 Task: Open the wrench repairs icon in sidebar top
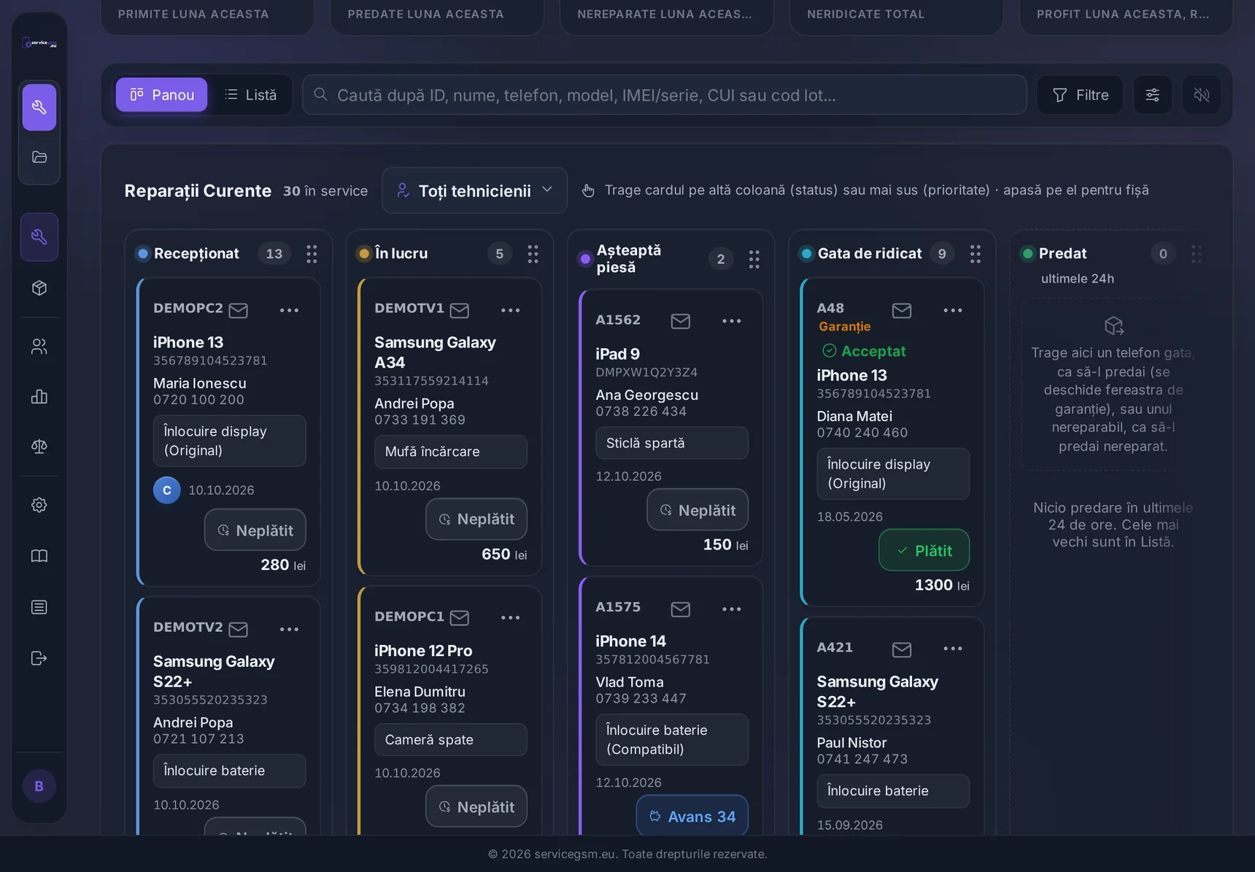[x=39, y=107]
